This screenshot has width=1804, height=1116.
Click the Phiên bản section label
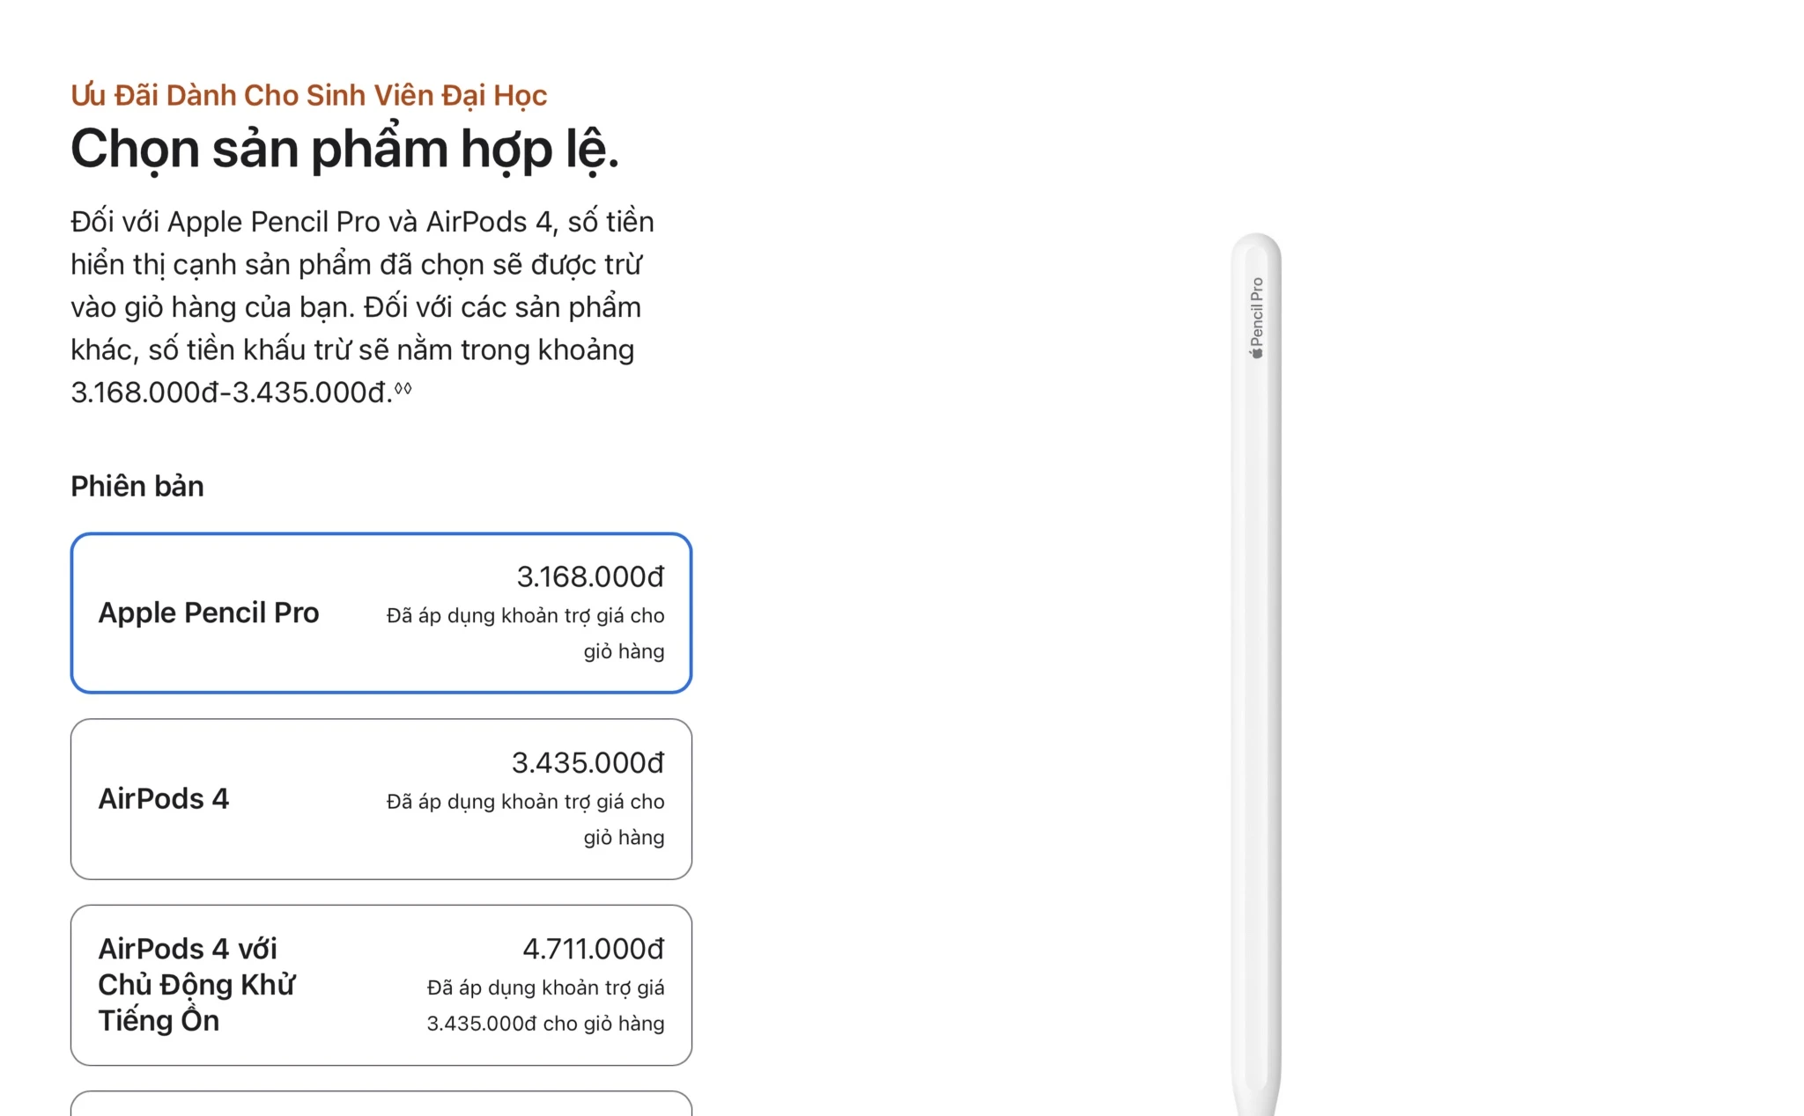137,486
